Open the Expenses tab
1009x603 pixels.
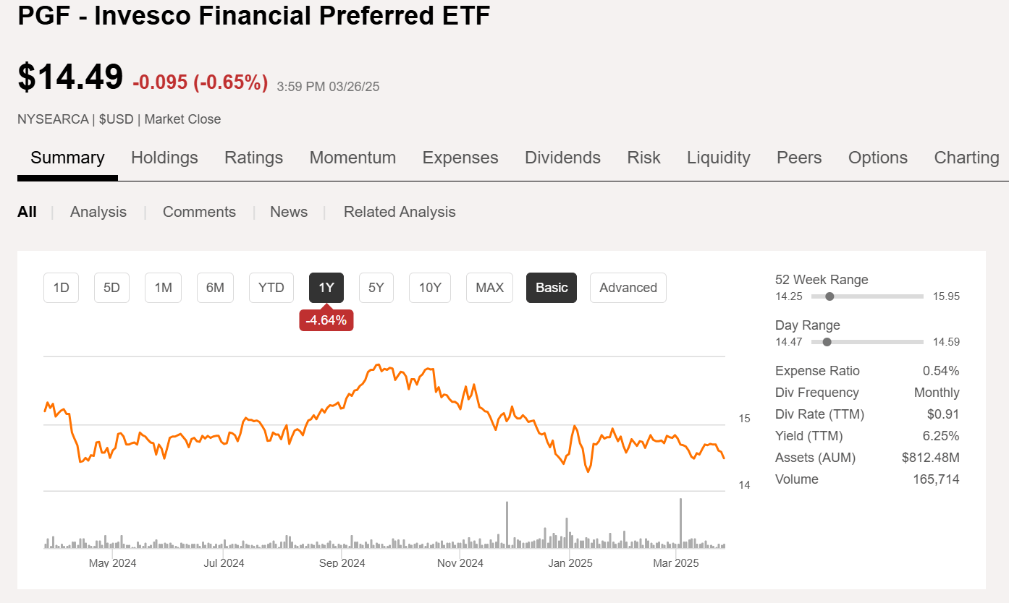(460, 157)
